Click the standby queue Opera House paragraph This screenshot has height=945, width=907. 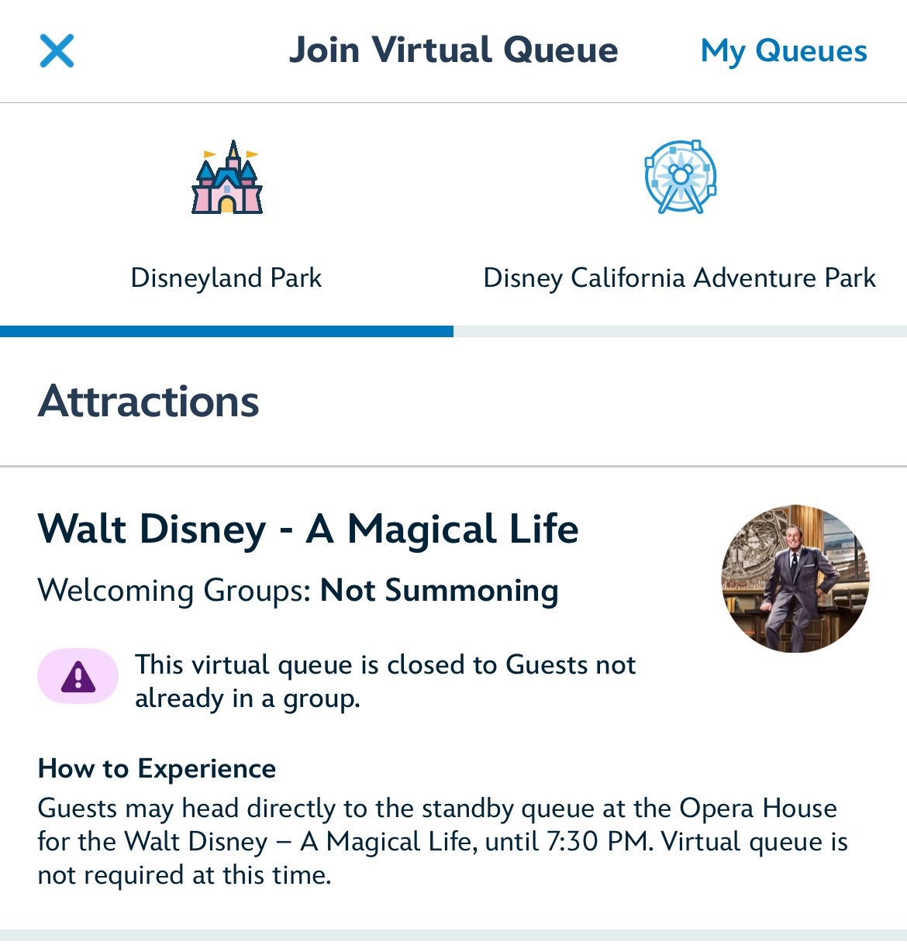[442, 841]
